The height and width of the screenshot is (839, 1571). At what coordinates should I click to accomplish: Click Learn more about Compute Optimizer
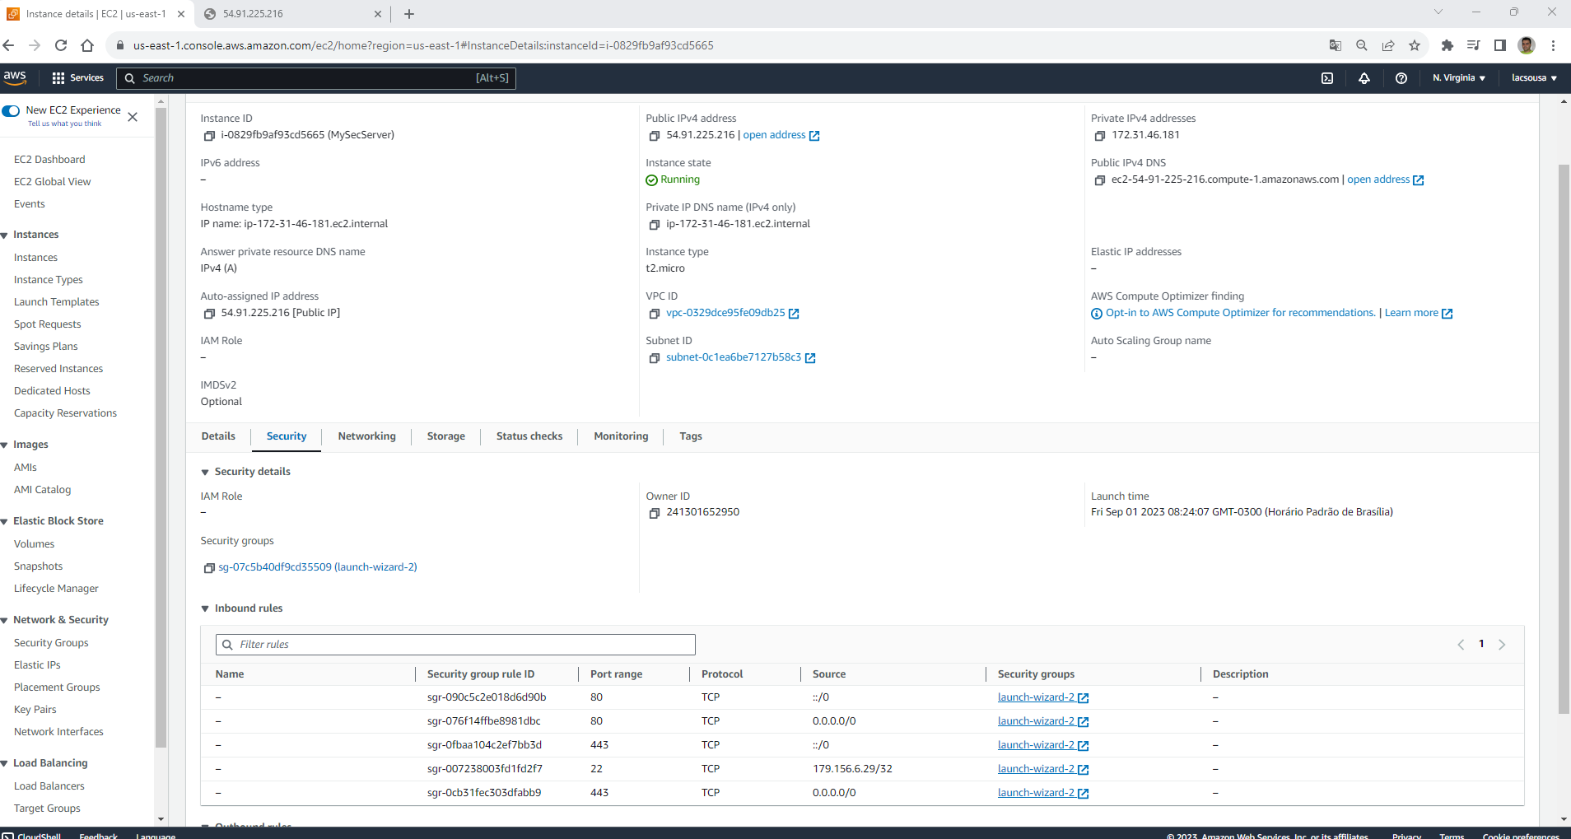coord(1419,313)
